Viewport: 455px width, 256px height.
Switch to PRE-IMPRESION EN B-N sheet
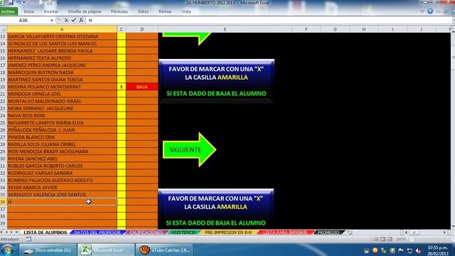[228, 233]
